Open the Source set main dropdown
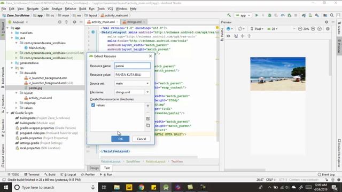342x192 pixels. 132,83
